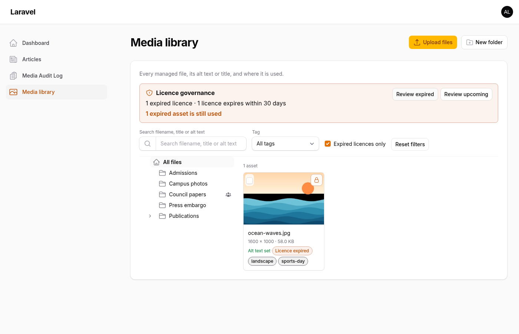Click the magnifier search icon
The image size is (519, 334).
point(148,144)
